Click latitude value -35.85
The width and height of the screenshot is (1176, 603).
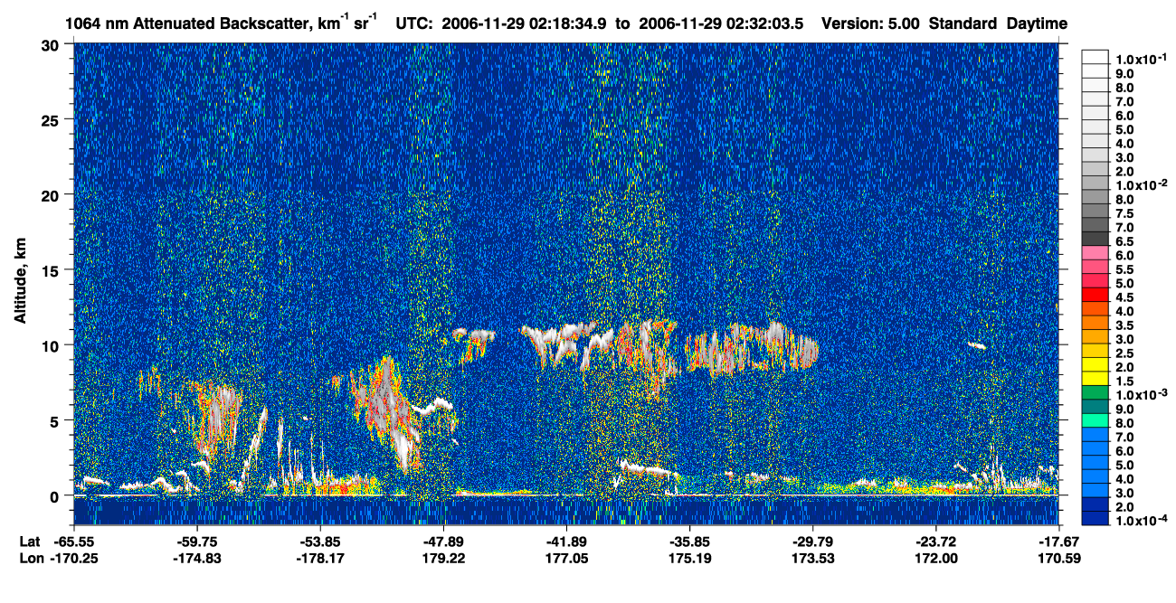tap(690, 542)
